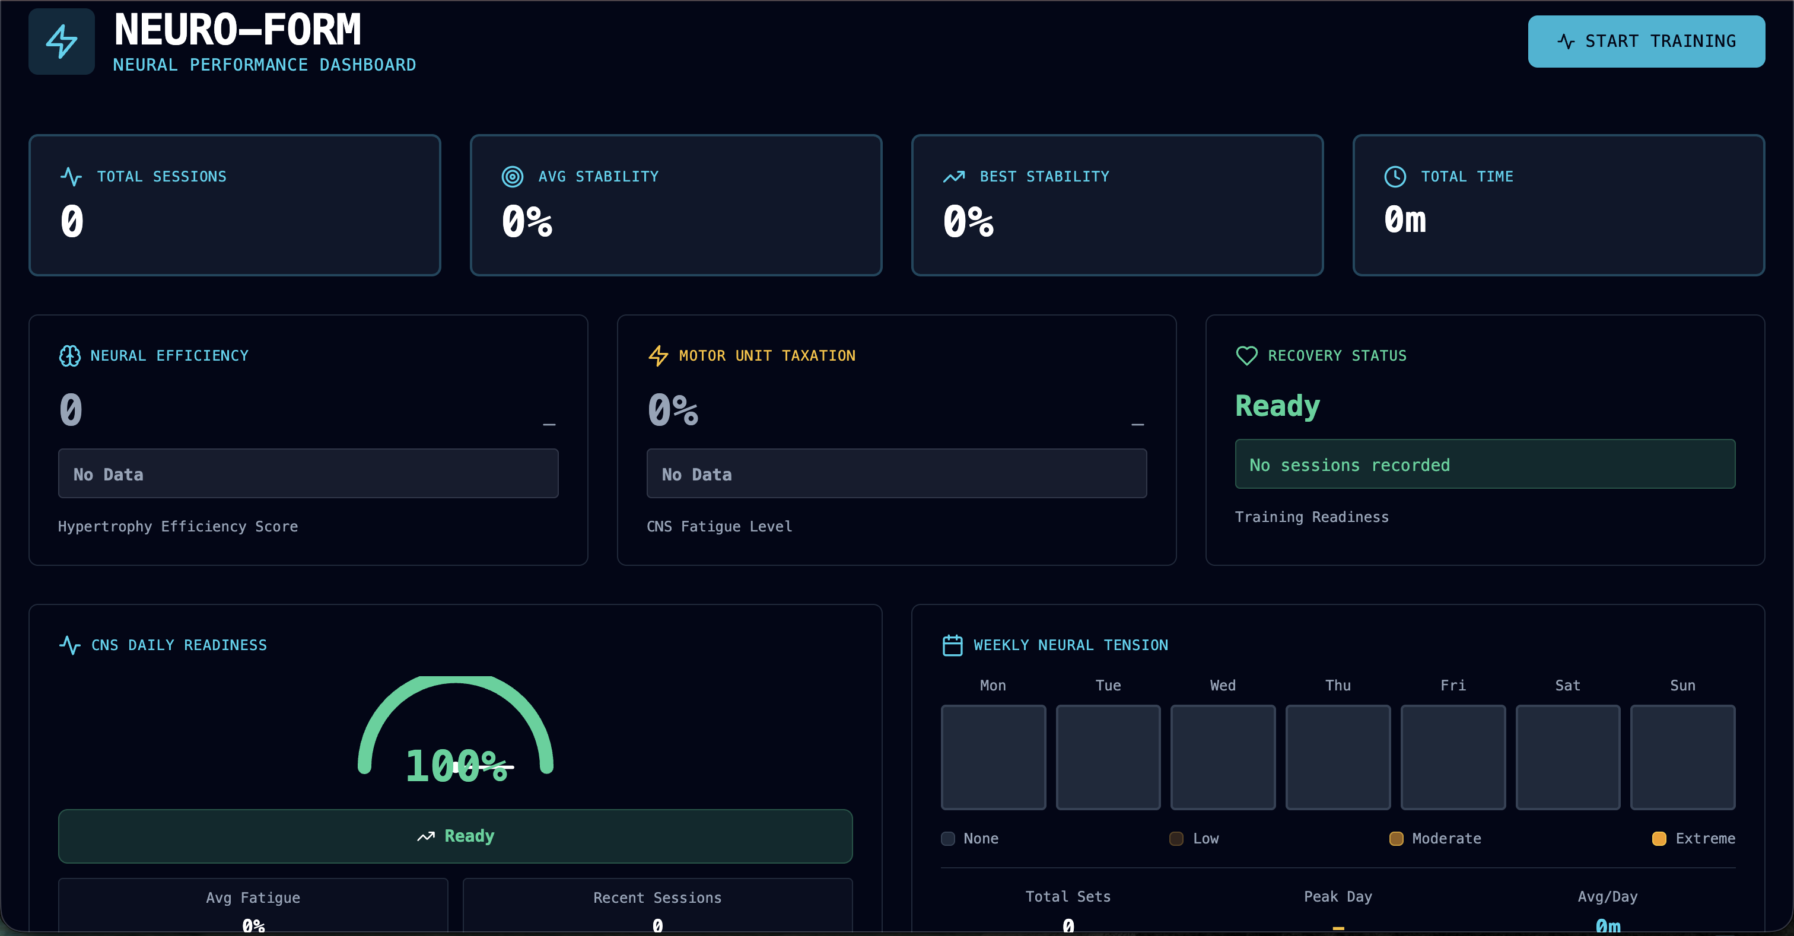Click the green Ready status bar
This screenshot has height=936, width=1794.
pyautogui.click(x=456, y=836)
